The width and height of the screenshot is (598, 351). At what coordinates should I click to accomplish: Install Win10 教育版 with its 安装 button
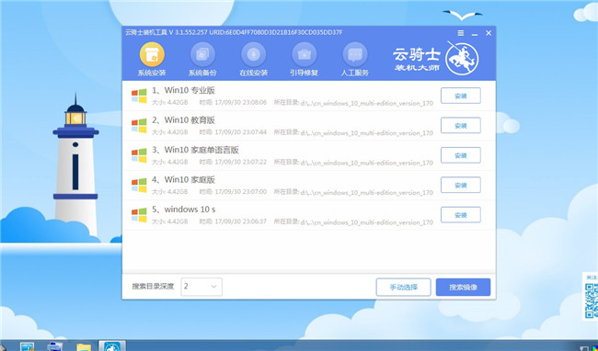[x=461, y=126]
